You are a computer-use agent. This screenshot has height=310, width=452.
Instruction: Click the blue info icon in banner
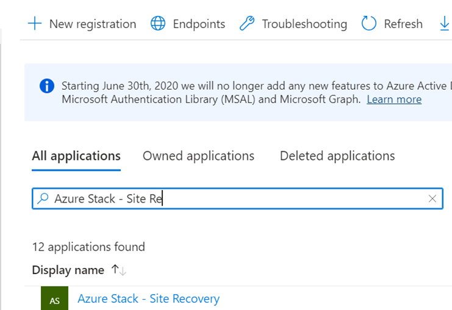tap(46, 86)
